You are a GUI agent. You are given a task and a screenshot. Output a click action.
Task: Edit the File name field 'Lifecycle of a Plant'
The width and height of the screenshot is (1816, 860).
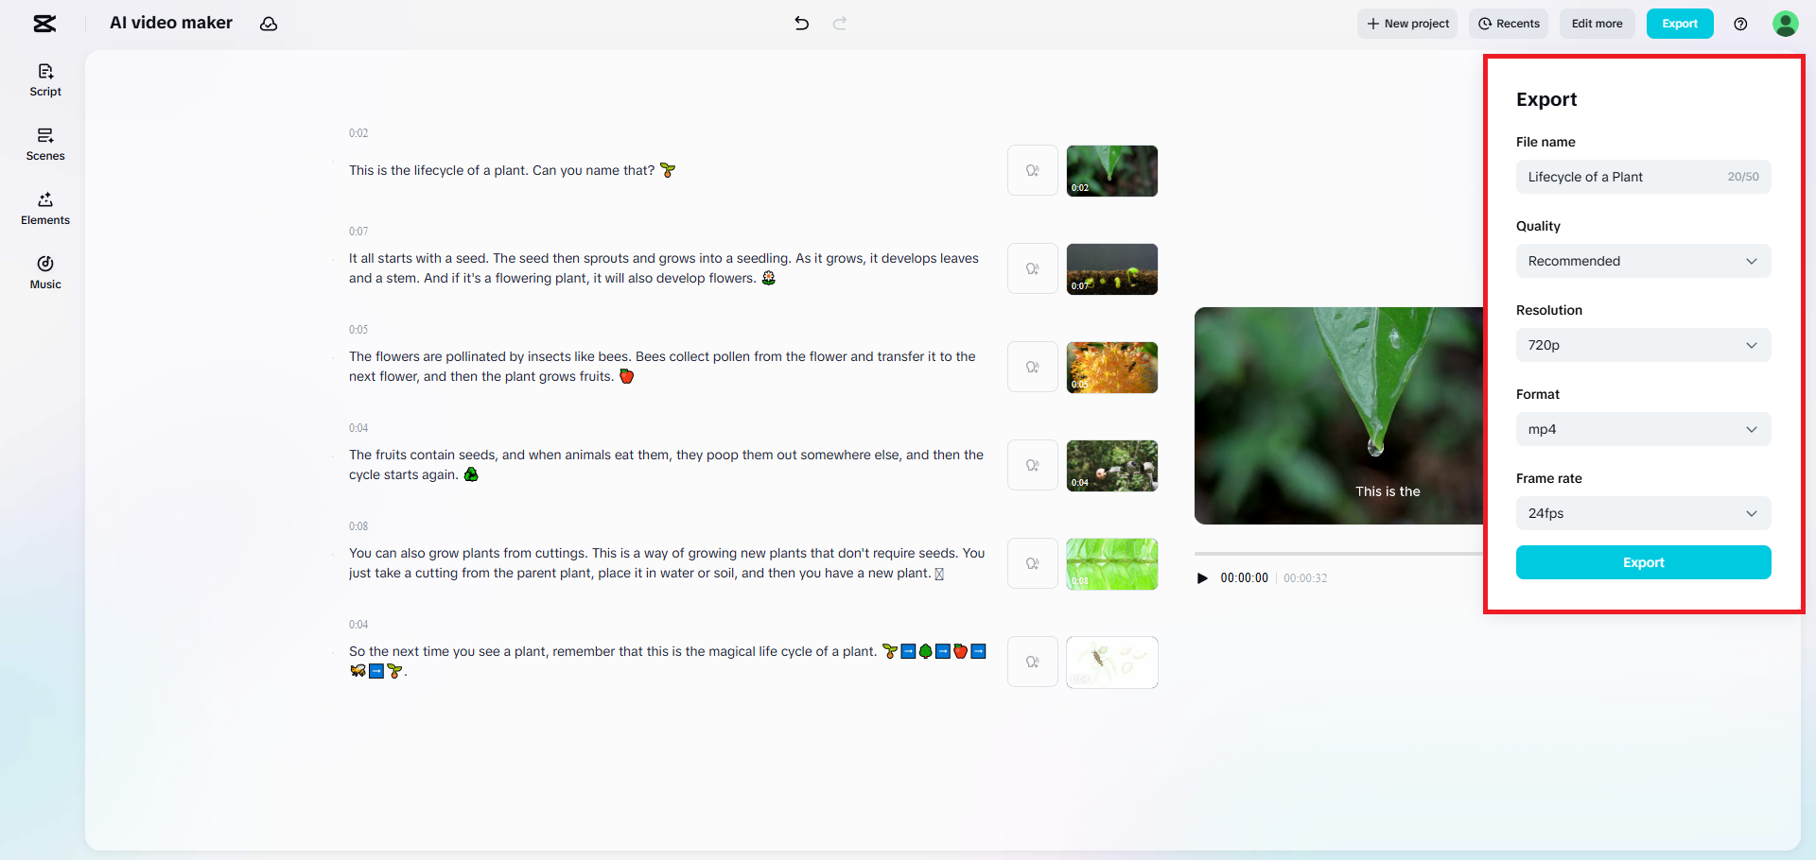[1644, 177]
